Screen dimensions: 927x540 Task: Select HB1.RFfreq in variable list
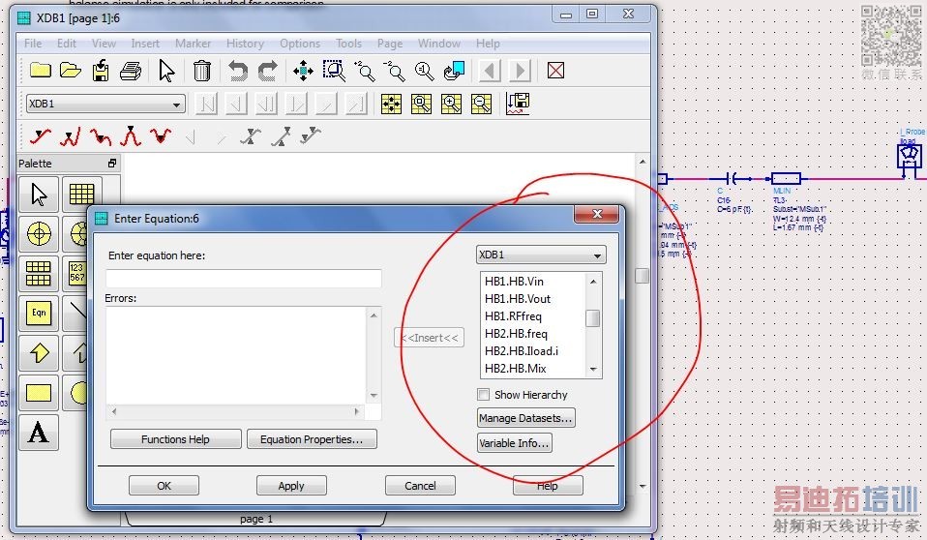pos(513,315)
